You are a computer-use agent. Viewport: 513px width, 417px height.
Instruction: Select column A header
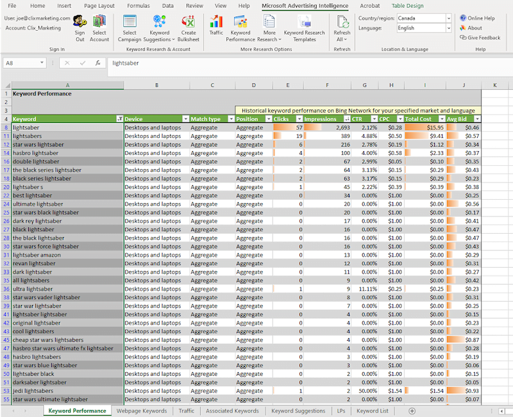pos(68,85)
